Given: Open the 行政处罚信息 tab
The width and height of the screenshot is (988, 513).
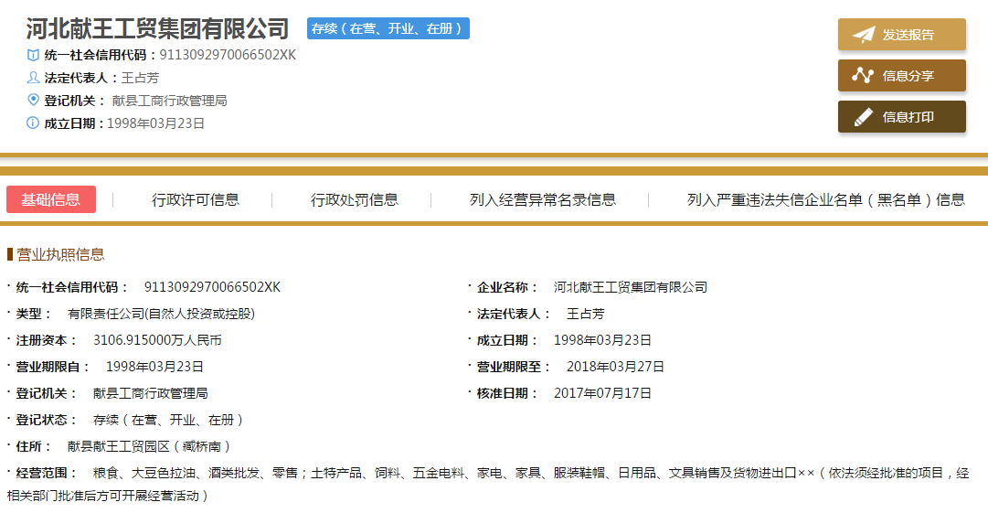Looking at the screenshot, I should (354, 199).
